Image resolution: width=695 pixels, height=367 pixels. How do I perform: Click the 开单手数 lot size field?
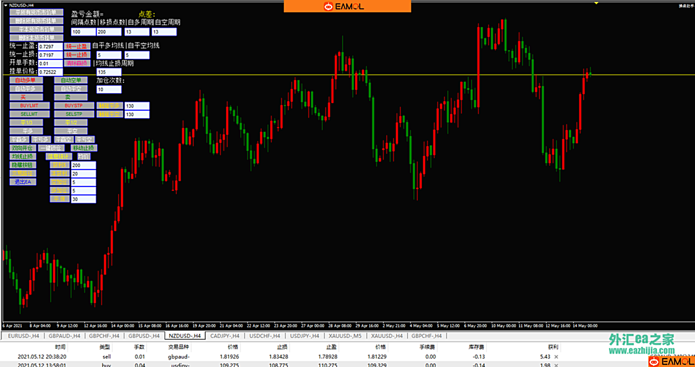pyautogui.click(x=50, y=64)
